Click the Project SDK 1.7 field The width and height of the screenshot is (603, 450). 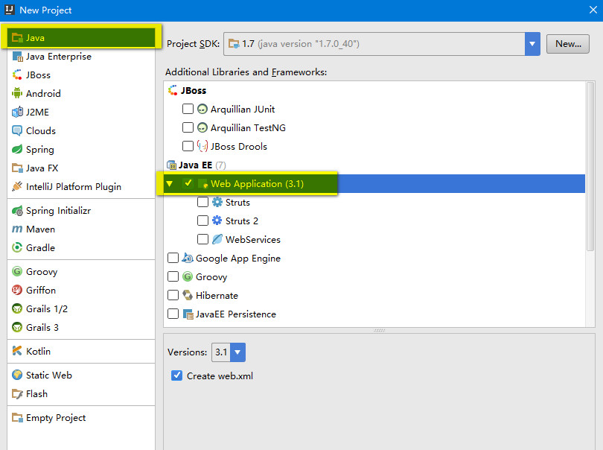pos(374,44)
